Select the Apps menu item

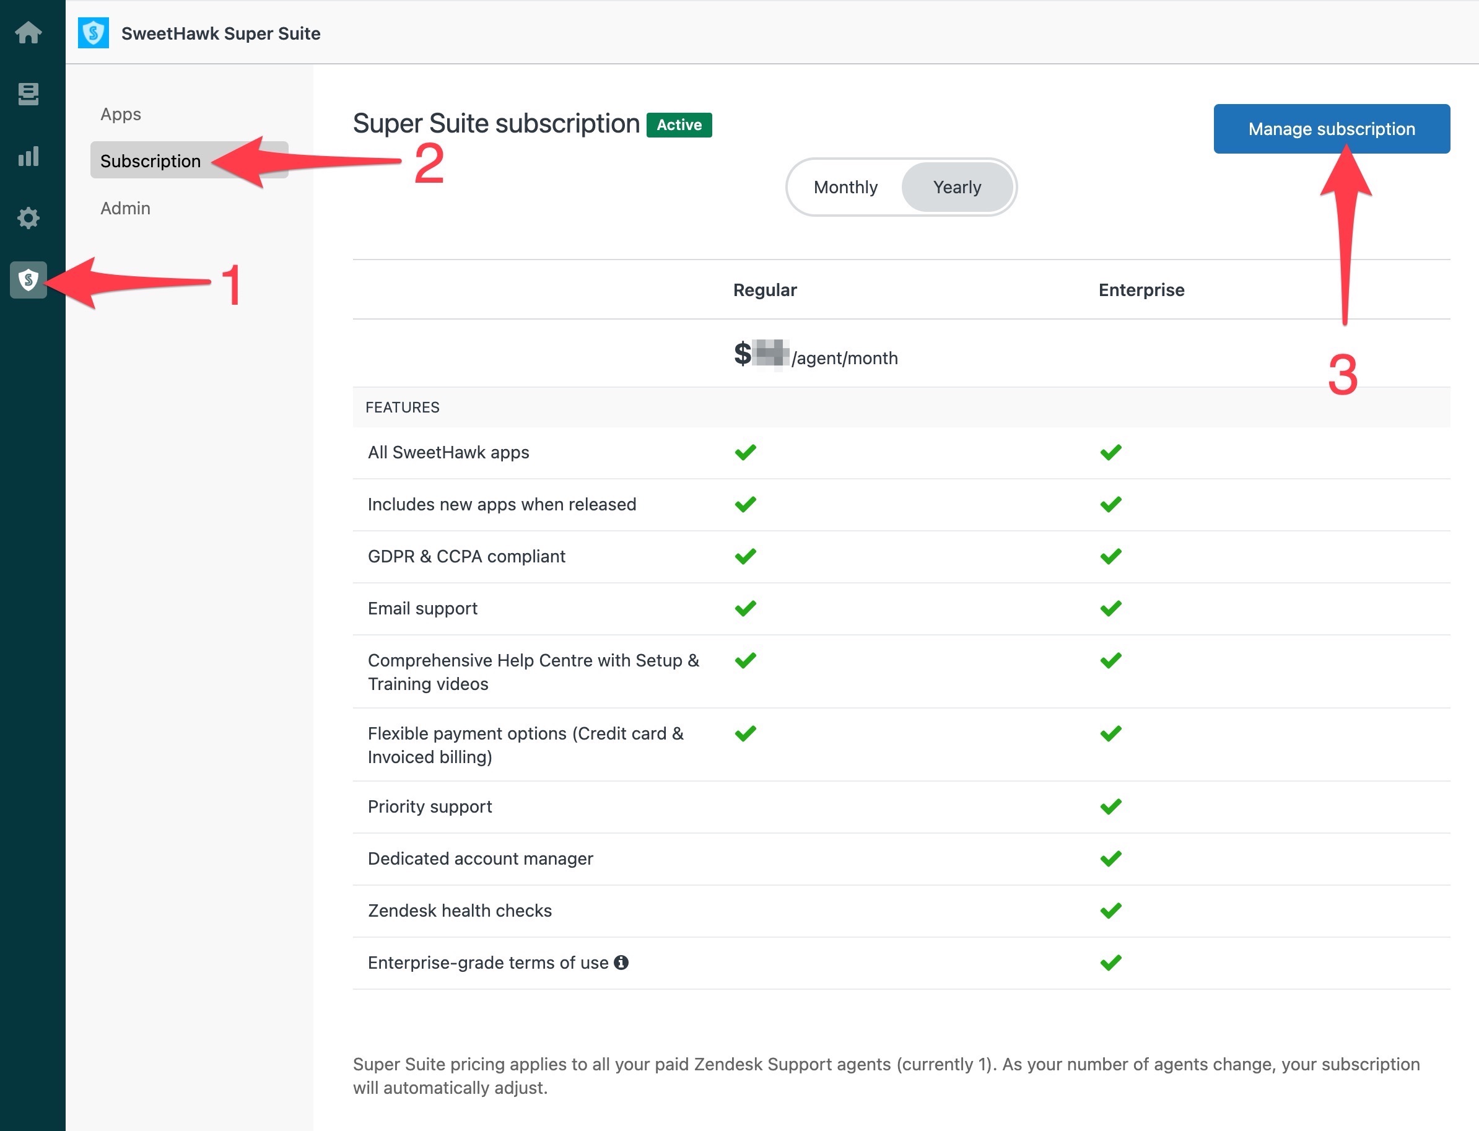121,114
